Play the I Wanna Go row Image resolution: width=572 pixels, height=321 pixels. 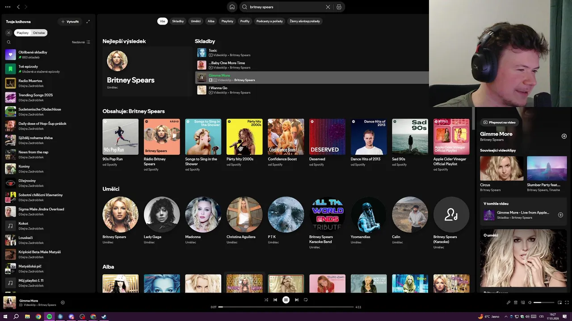point(312,90)
